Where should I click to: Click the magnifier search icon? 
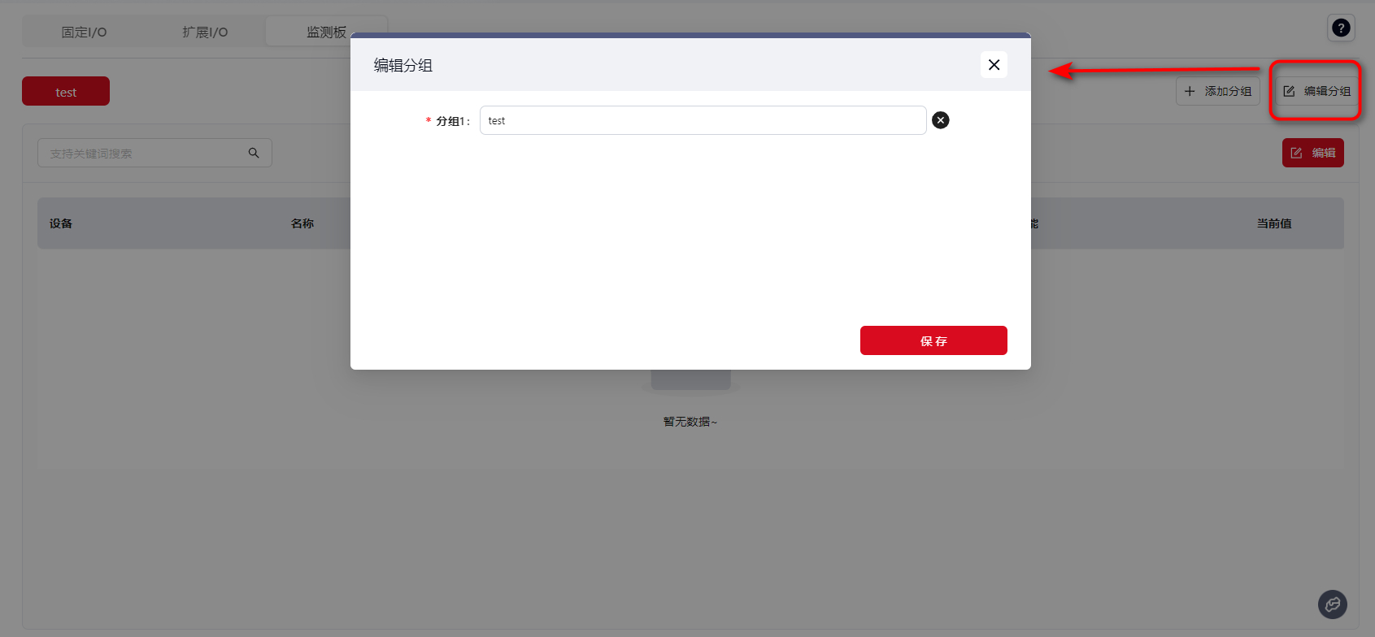[x=254, y=153]
